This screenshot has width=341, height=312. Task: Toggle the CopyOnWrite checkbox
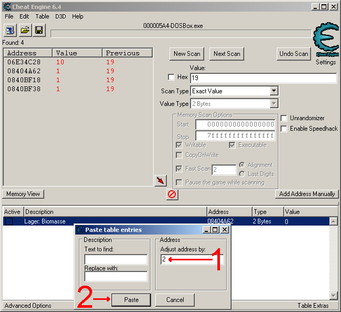[179, 155]
